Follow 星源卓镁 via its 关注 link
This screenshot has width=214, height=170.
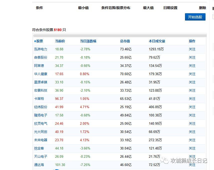[192, 82]
